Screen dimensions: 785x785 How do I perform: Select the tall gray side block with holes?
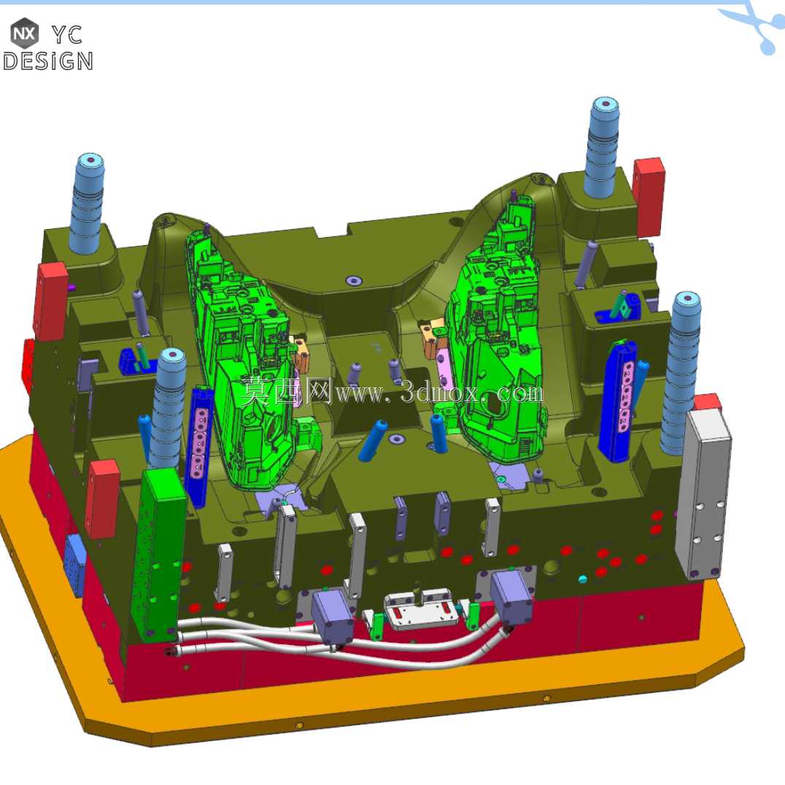703,493
